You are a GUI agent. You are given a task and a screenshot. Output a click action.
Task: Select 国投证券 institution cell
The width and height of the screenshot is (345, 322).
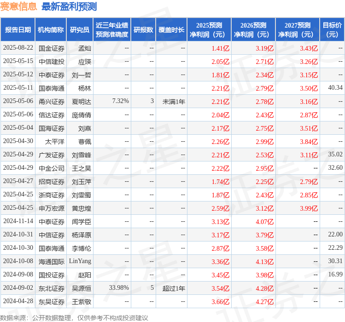(52, 275)
